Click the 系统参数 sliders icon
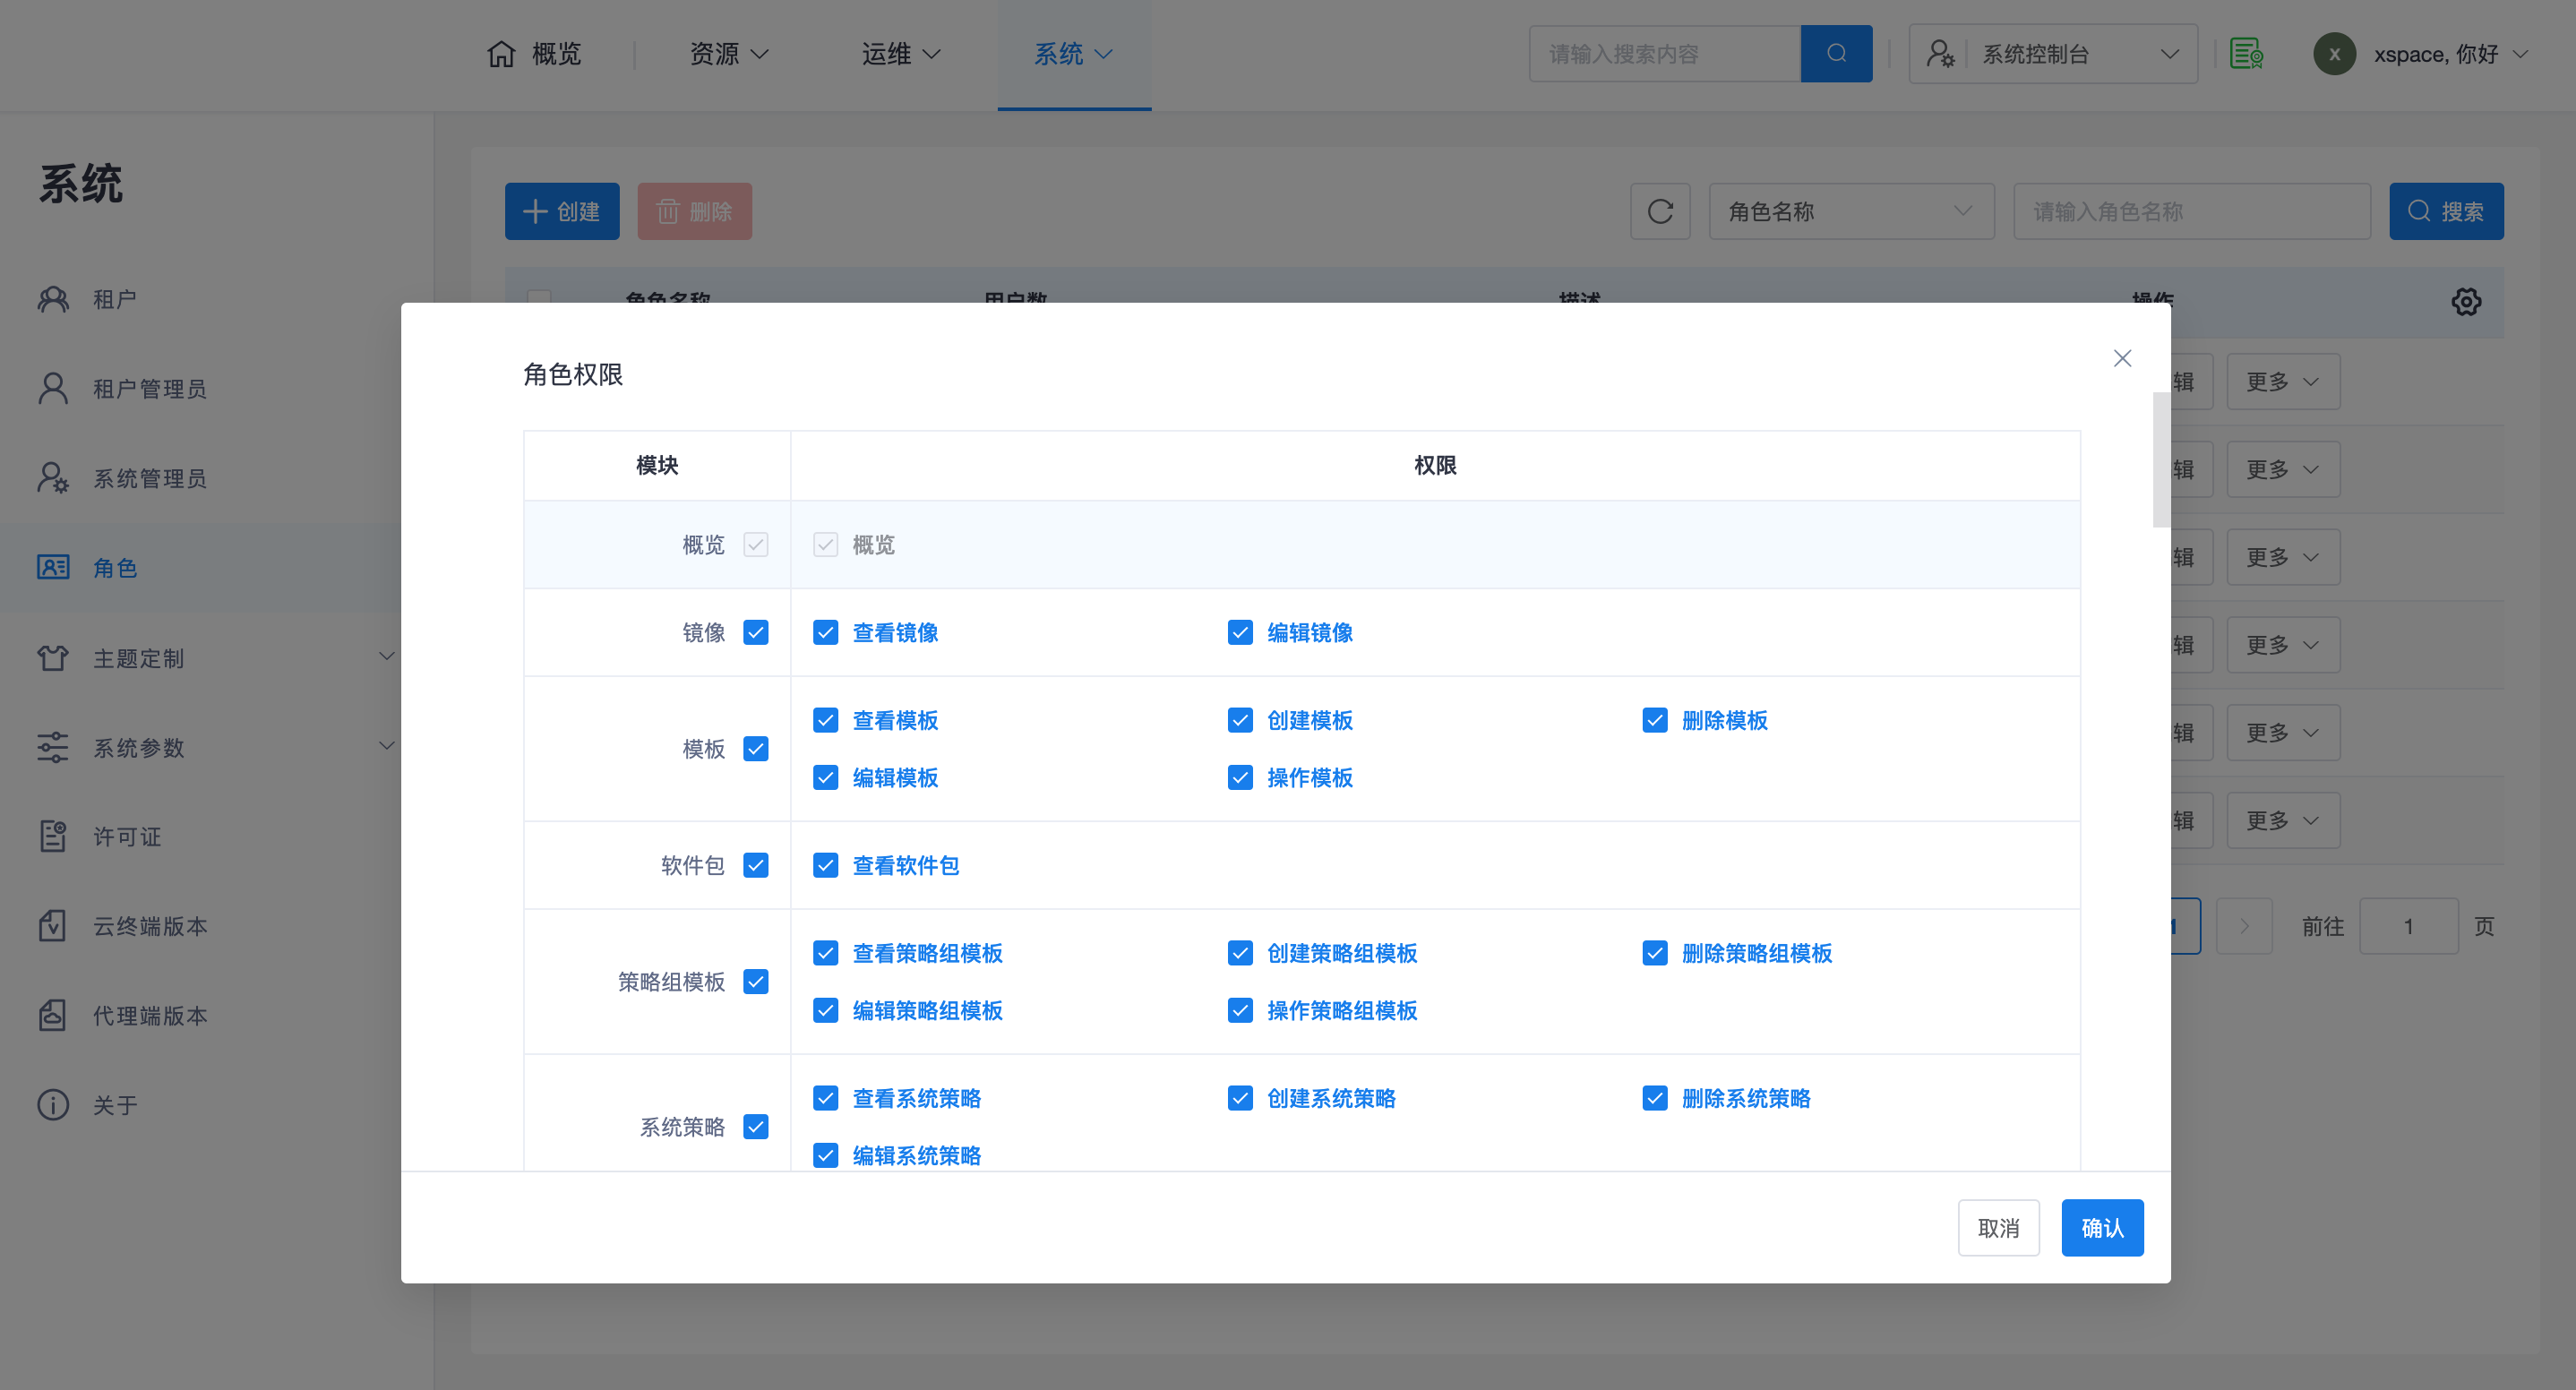Screen dimensions: 2576x1390 click(x=53, y=747)
